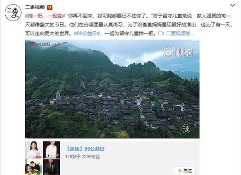This screenshot has height=175, width=241.
Task: View 179贴子 2299粉丝 stats line
Action: [x=82, y=156]
